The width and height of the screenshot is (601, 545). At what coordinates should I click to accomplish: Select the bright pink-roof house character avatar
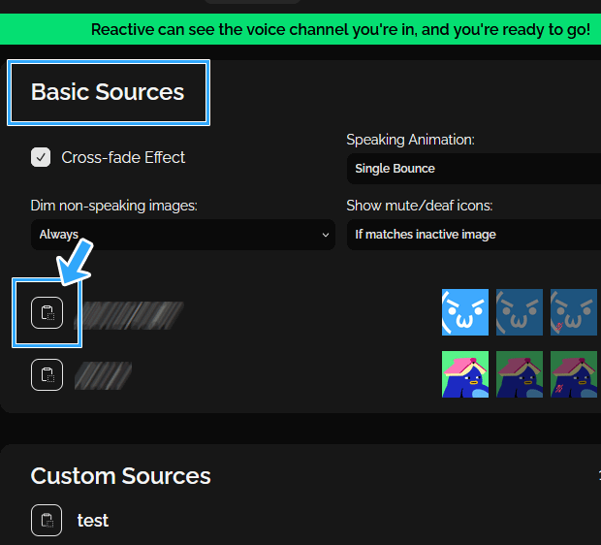pos(465,374)
